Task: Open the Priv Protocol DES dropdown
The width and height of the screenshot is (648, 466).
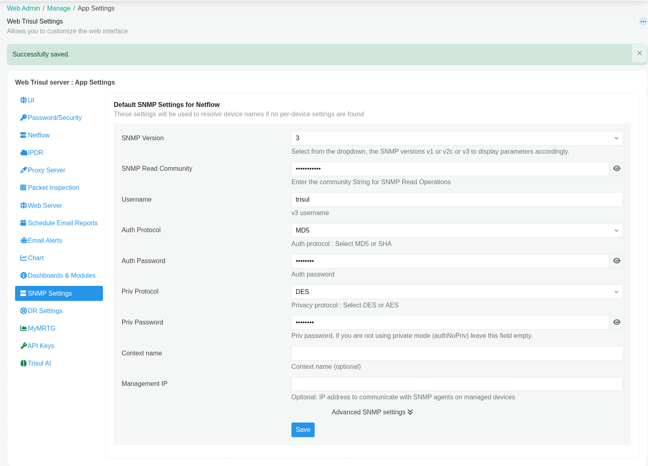Action: pyautogui.click(x=457, y=292)
